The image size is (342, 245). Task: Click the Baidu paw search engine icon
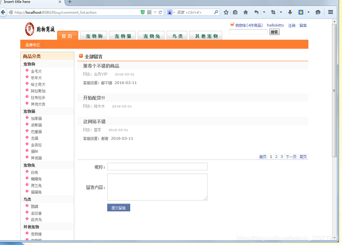pos(170,12)
